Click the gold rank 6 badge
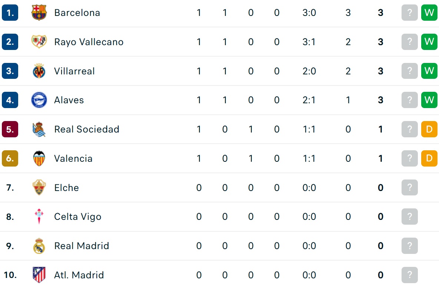 (10, 158)
